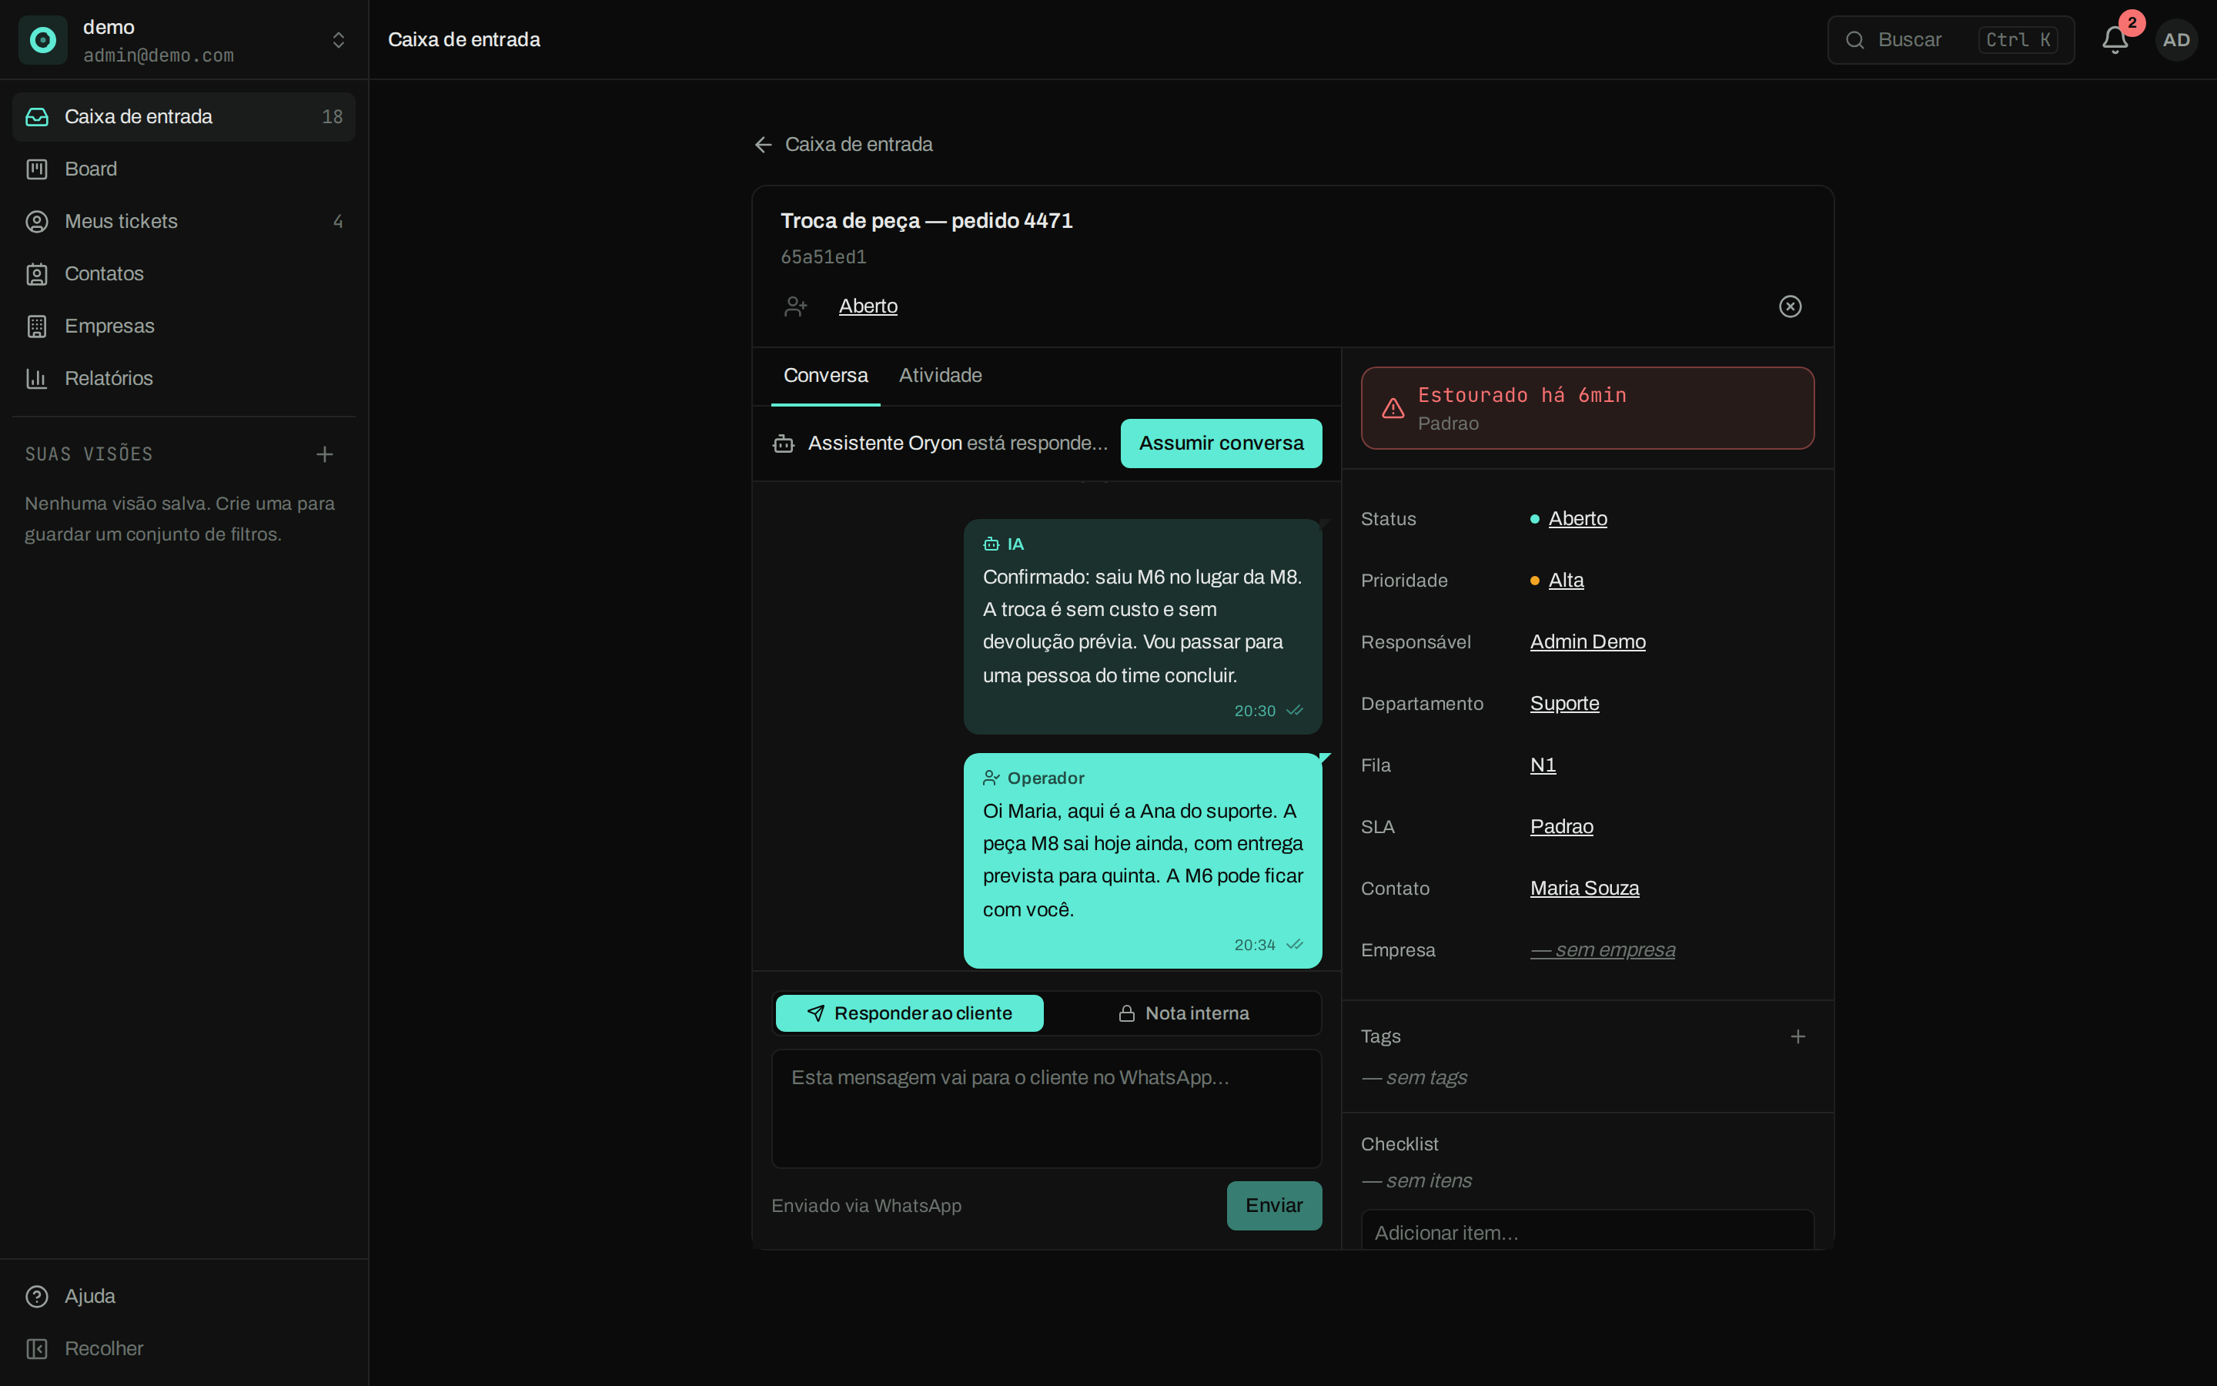Open the Empresas page
Image resolution: width=2217 pixels, height=1386 pixels.
tap(184, 326)
